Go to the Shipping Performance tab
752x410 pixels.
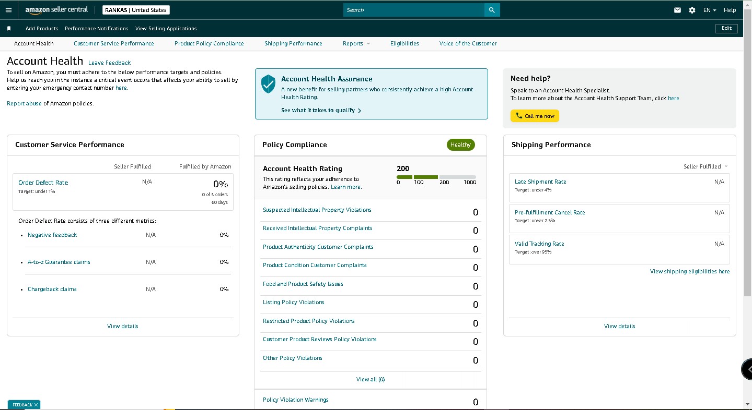[x=293, y=43]
